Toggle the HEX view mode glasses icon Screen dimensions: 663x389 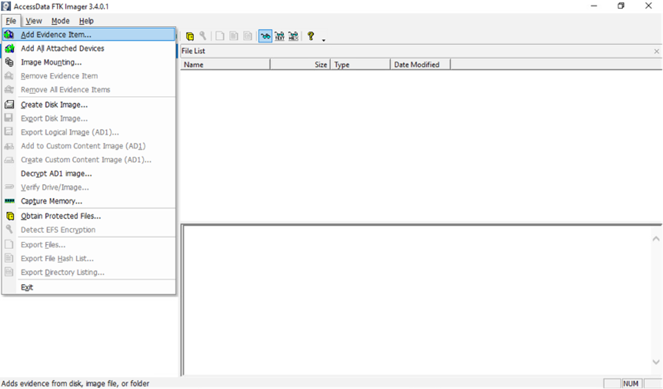(293, 36)
